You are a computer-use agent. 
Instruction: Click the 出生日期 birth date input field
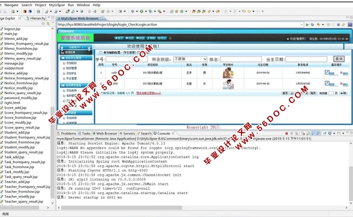point(306,59)
